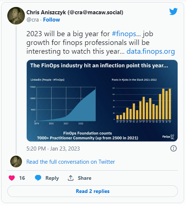Follow the @cra account
Screen dimensions: 186x205
pos(52,20)
